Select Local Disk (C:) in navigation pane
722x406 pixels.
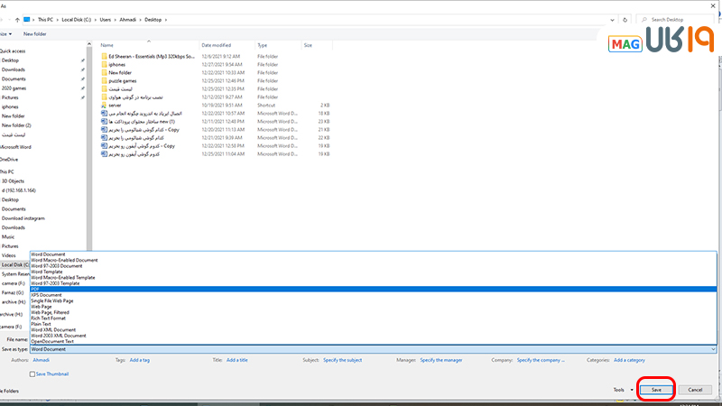pyautogui.click(x=14, y=264)
